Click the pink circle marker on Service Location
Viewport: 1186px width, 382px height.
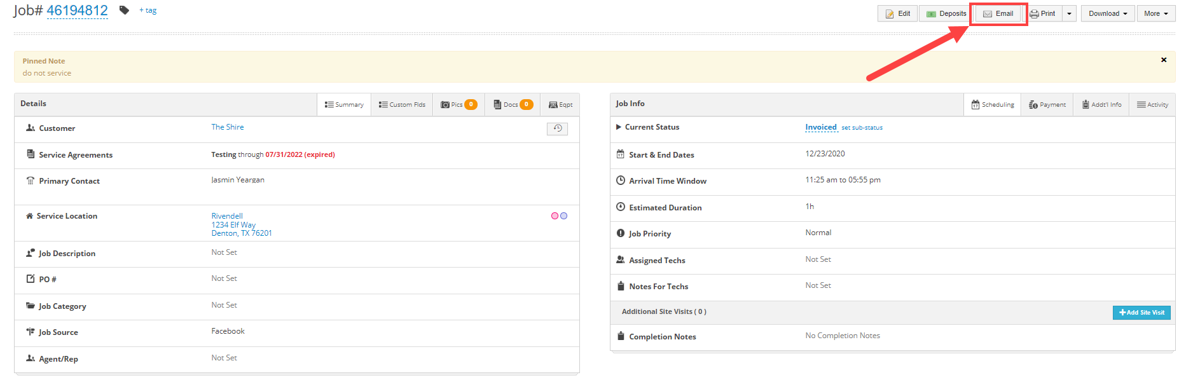tap(555, 216)
